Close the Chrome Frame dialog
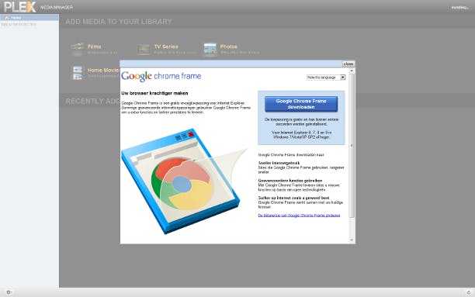 (x=348, y=64)
